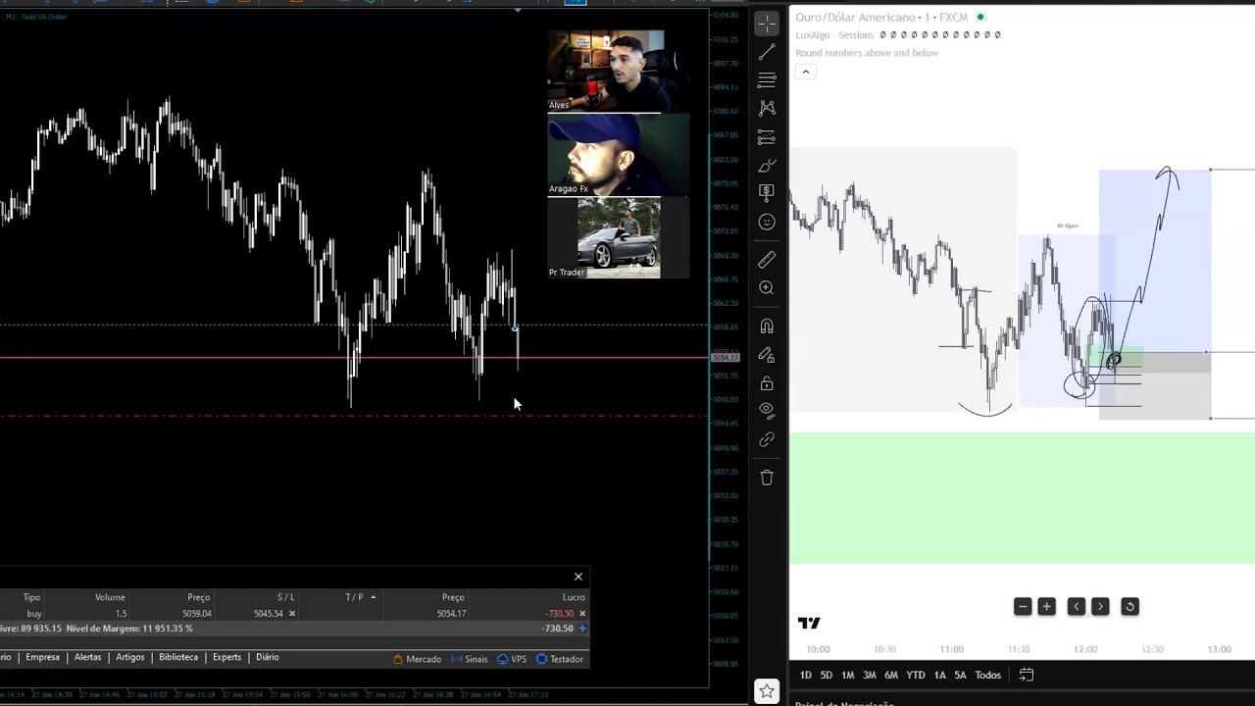Select the trend line drawing tool
This screenshot has height=706, width=1255.
(767, 53)
